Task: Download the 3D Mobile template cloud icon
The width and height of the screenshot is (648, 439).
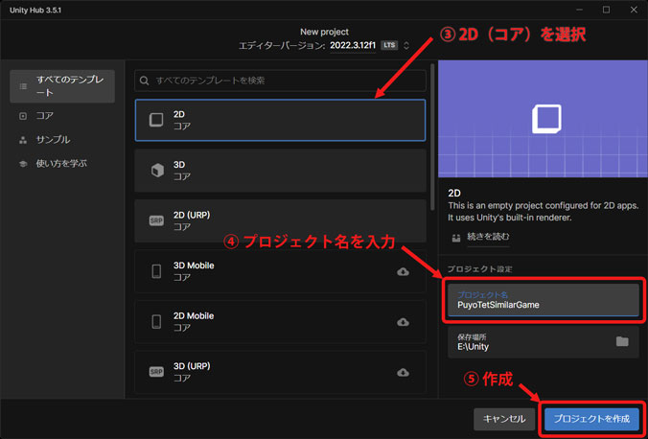Action: 403,271
